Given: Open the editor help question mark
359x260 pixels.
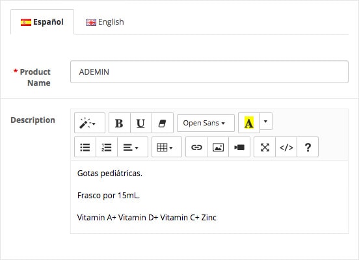Looking at the screenshot, I should pyautogui.click(x=308, y=147).
